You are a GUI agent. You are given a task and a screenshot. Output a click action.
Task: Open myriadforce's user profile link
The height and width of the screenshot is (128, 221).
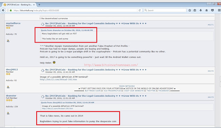click(x=13, y=23)
